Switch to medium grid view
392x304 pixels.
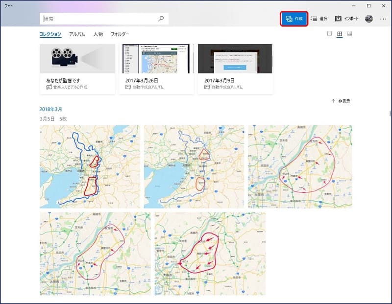(340, 34)
